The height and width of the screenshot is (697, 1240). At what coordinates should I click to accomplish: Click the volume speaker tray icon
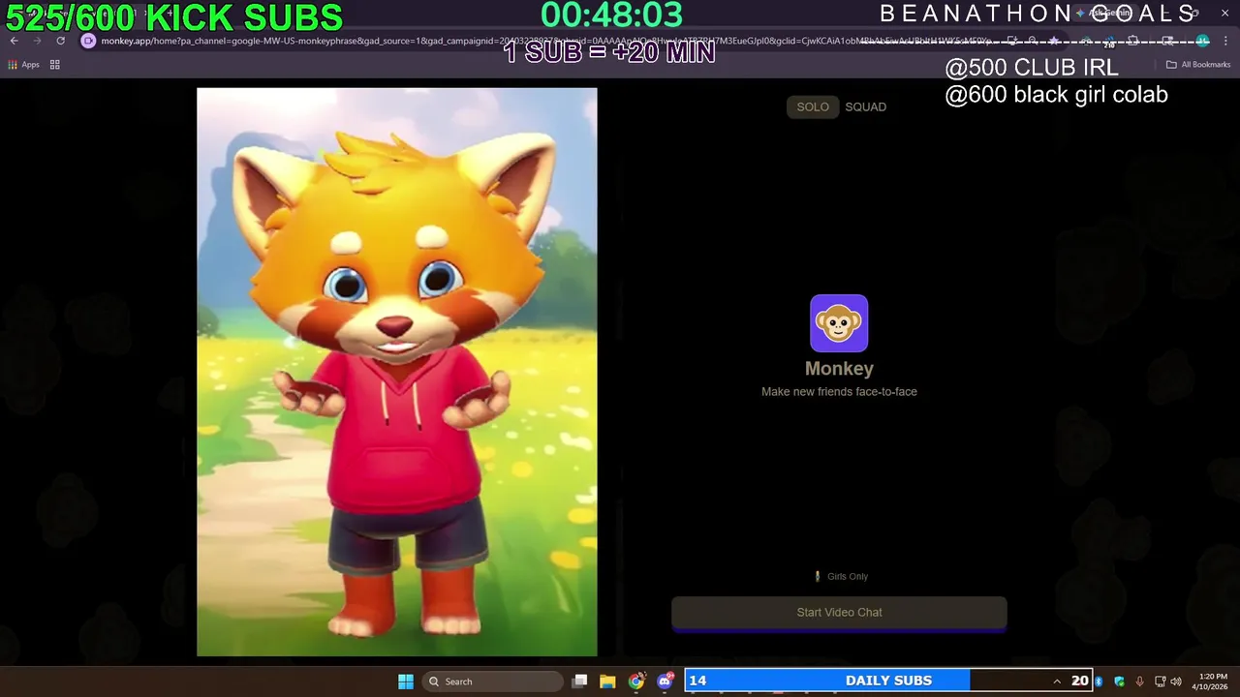tap(1176, 682)
